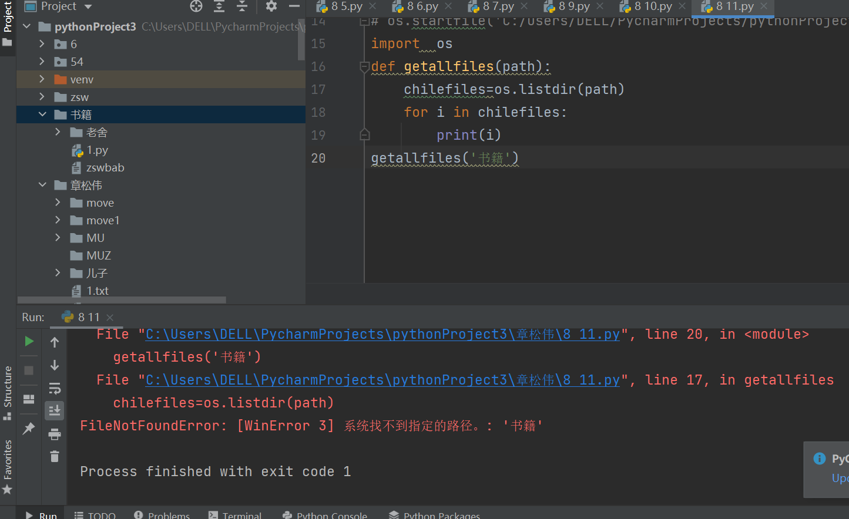Open Project panel settings gear
The width and height of the screenshot is (849, 519).
(x=271, y=6)
